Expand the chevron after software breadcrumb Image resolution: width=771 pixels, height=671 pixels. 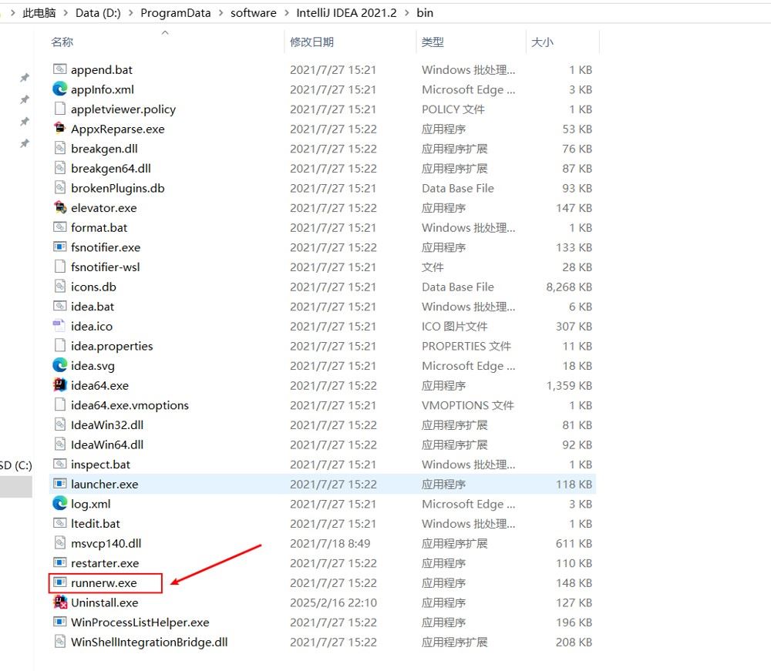pos(287,13)
